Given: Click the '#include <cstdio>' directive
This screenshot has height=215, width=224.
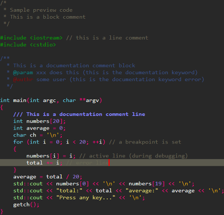Looking at the screenshot, I should [28, 45].
